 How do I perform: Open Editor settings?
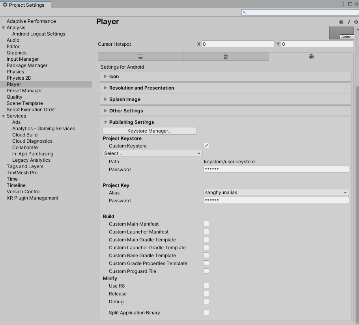click(x=13, y=47)
